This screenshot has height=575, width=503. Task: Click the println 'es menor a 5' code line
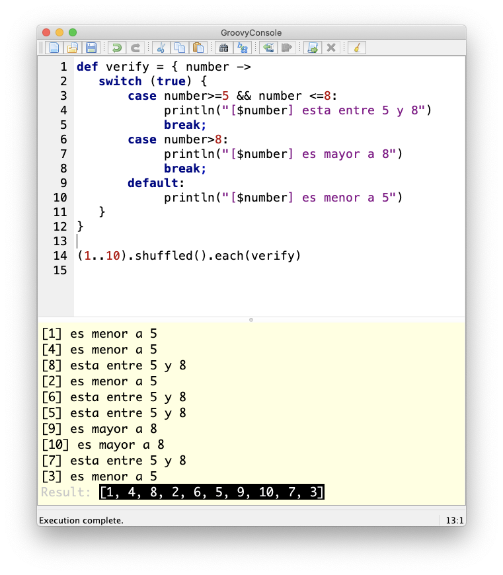pos(284,198)
